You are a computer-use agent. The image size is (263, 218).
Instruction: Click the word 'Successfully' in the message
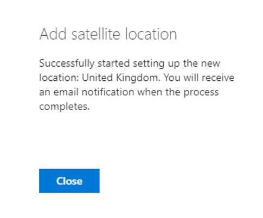(x=67, y=63)
